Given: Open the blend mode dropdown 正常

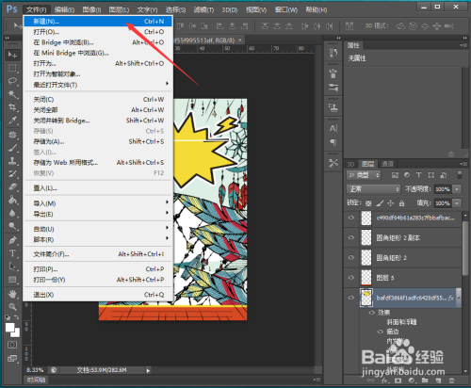Looking at the screenshot, I should click(373, 189).
